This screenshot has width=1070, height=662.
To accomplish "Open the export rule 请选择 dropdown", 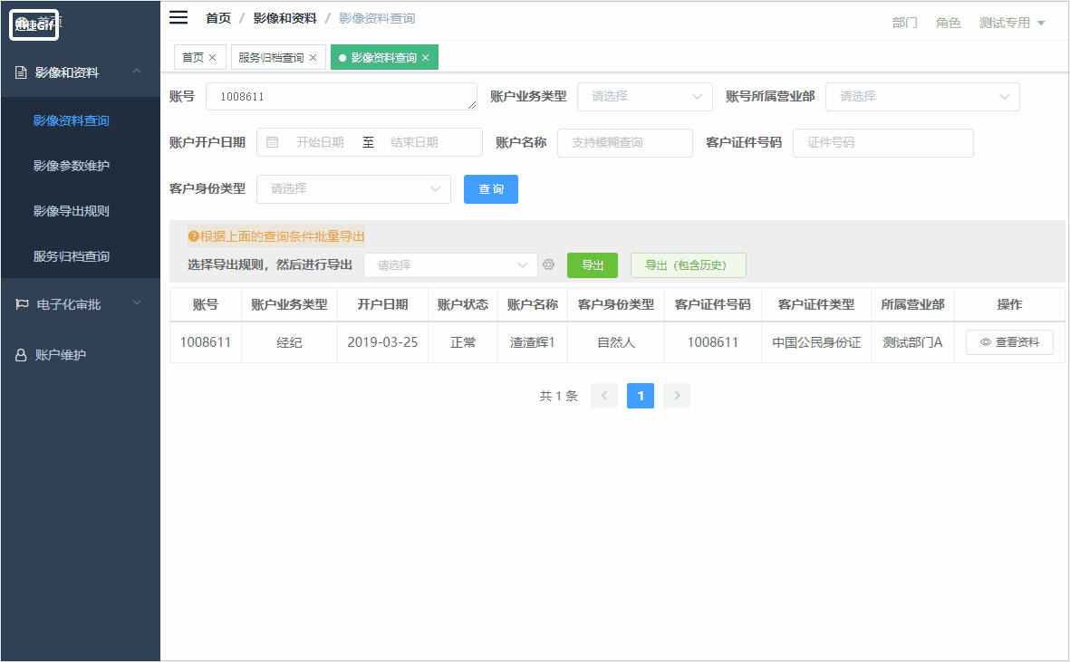I will (x=450, y=265).
